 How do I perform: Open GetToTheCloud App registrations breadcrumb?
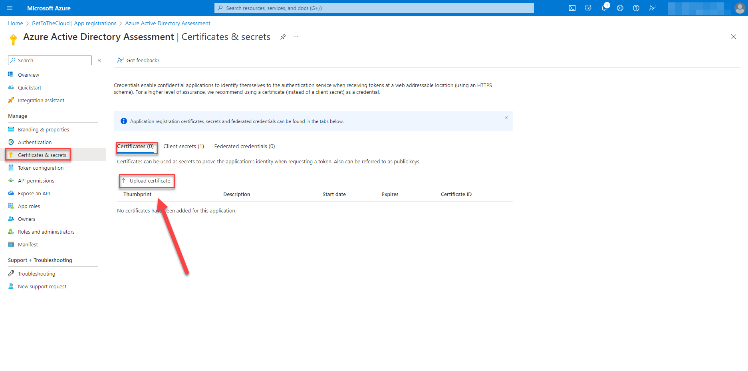click(x=74, y=23)
